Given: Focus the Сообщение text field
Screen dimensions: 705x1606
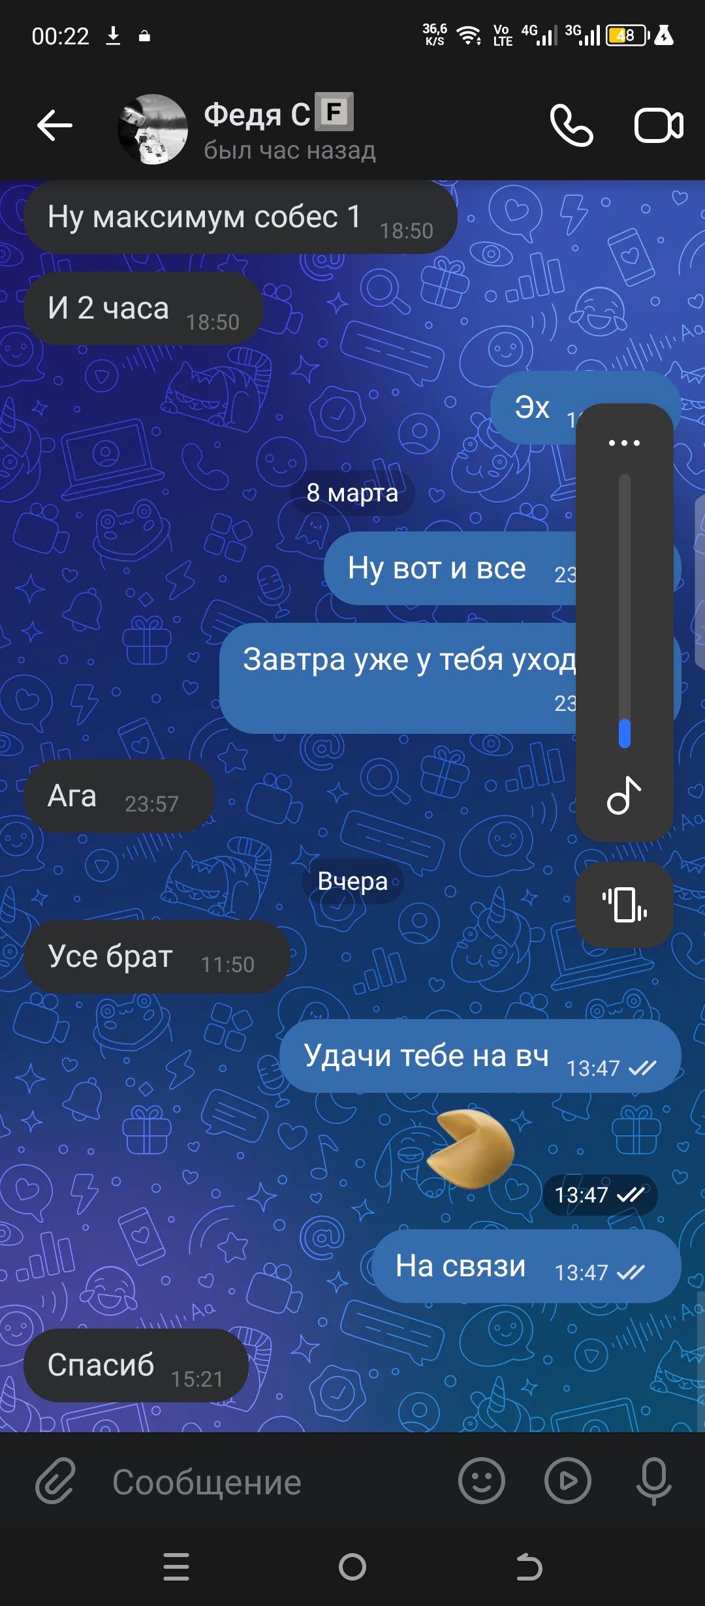Looking at the screenshot, I should (274, 1482).
